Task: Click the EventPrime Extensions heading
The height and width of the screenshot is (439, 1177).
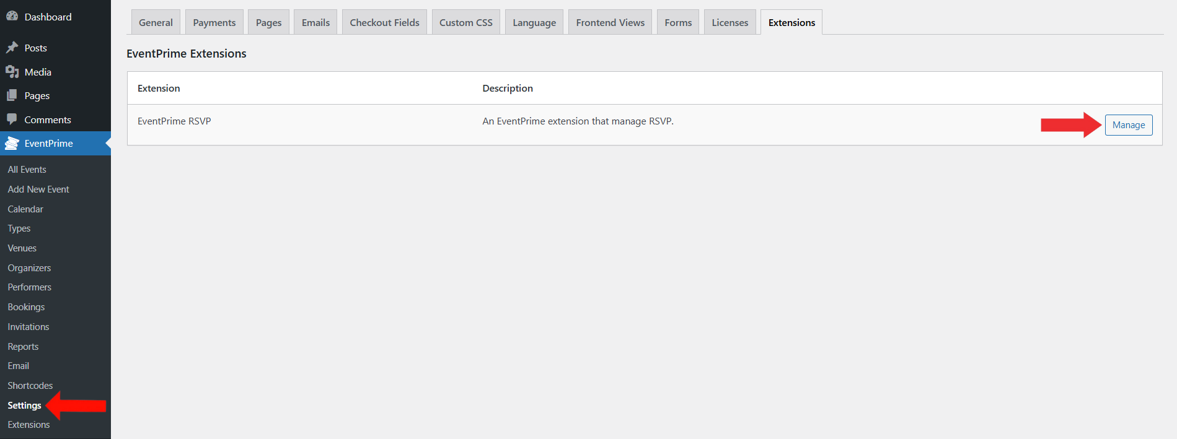Action: [187, 54]
